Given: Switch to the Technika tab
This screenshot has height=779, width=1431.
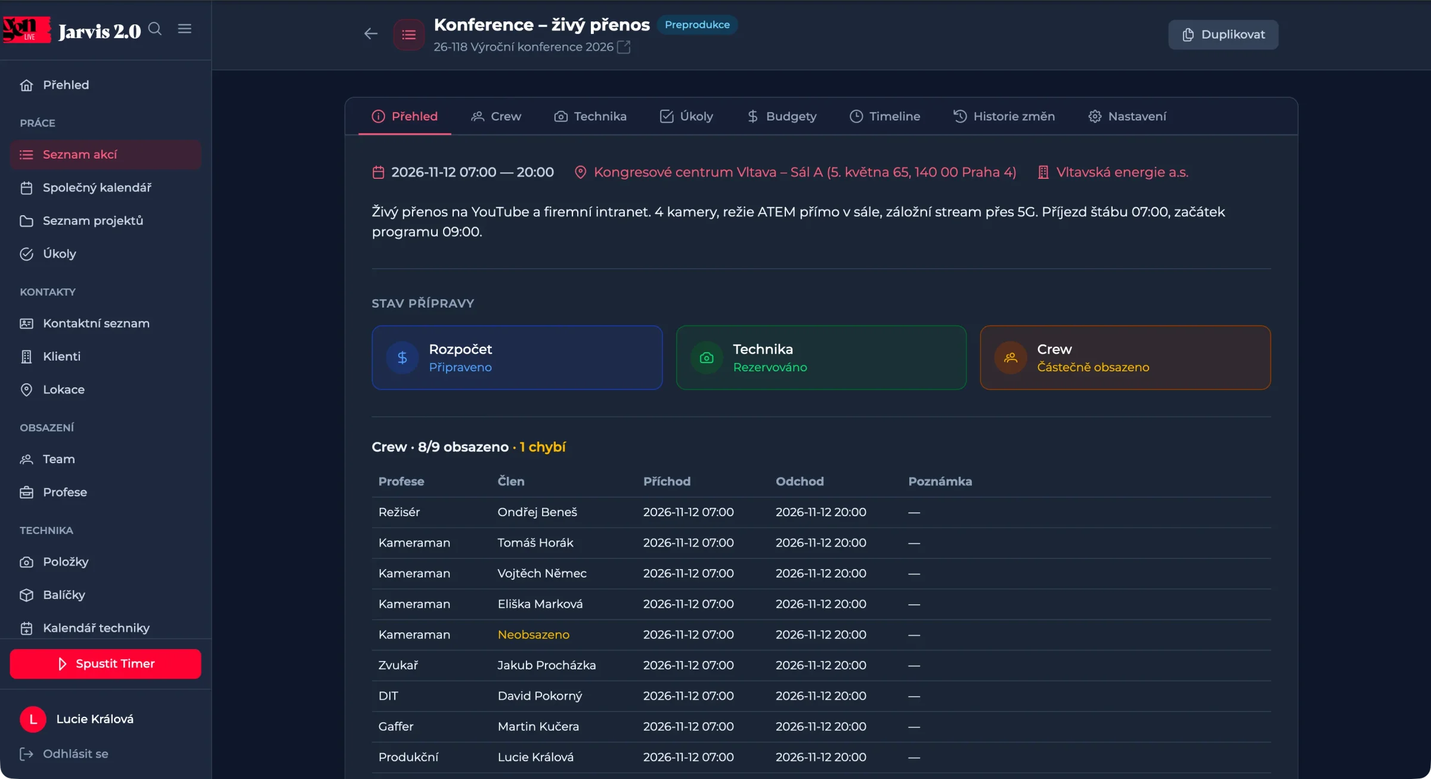Looking at the screenshot, I should [x=590, y=116].
